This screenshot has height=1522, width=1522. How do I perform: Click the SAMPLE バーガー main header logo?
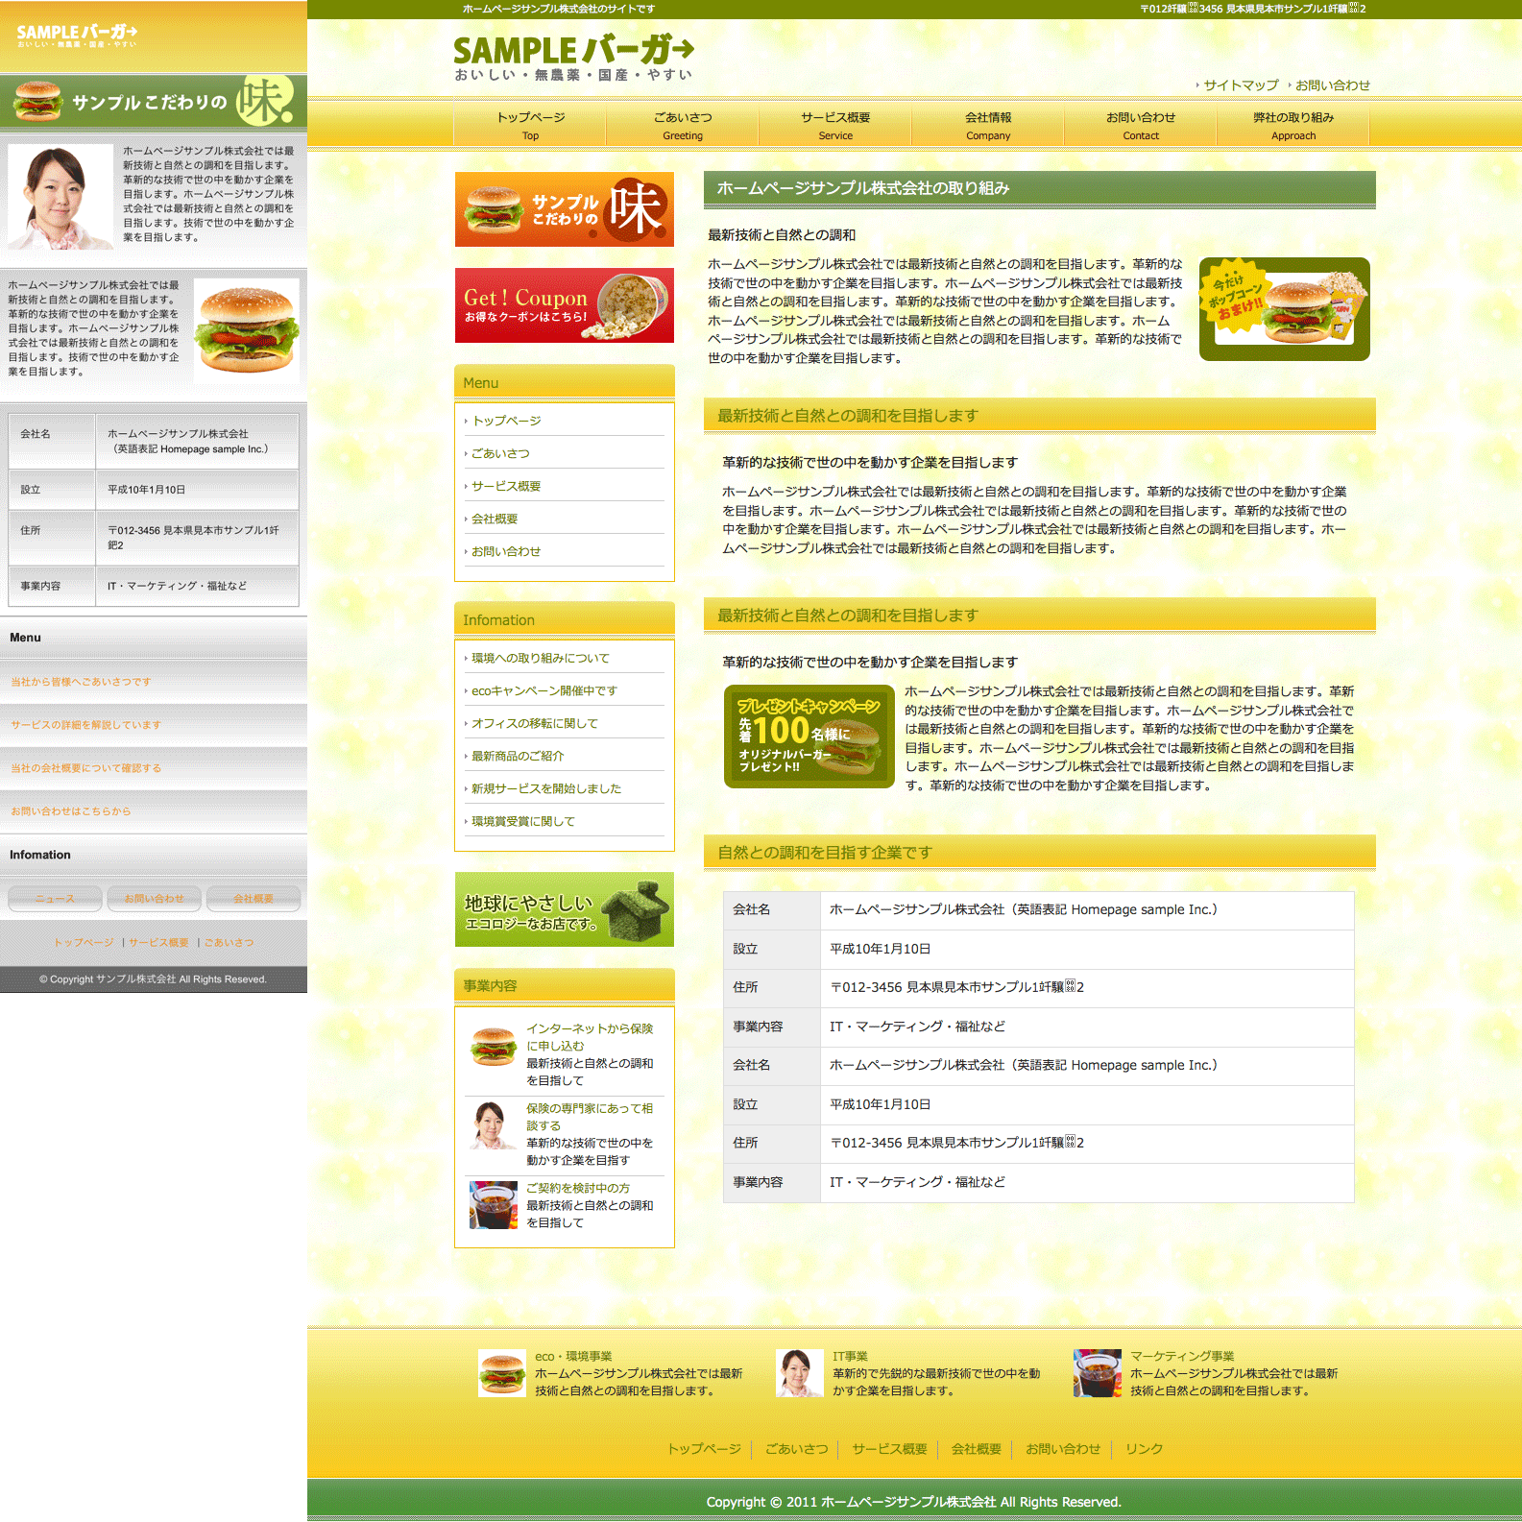pyautogui.click(x=573, y=58)
